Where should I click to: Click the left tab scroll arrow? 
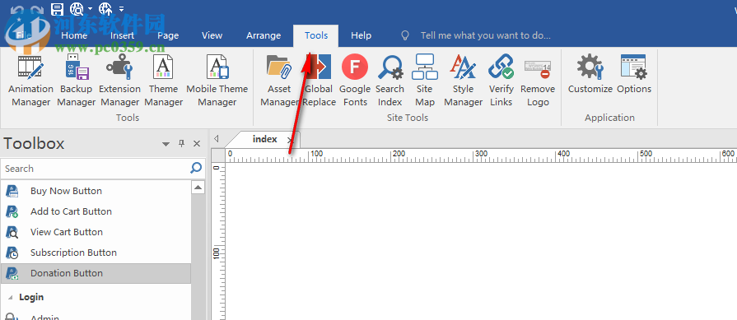tap(217, 138)
